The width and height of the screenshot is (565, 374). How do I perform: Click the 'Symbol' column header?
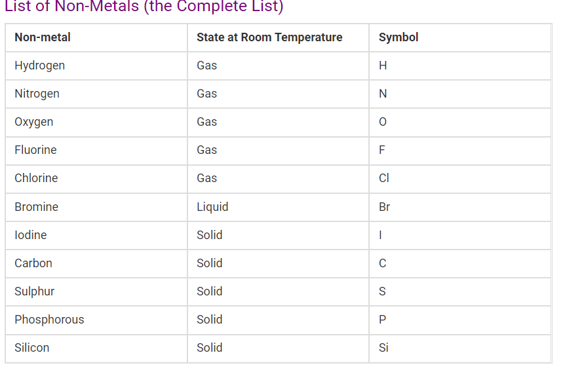[x=399, y=37]
